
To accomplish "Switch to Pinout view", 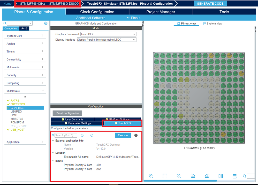I will (186, 23).
